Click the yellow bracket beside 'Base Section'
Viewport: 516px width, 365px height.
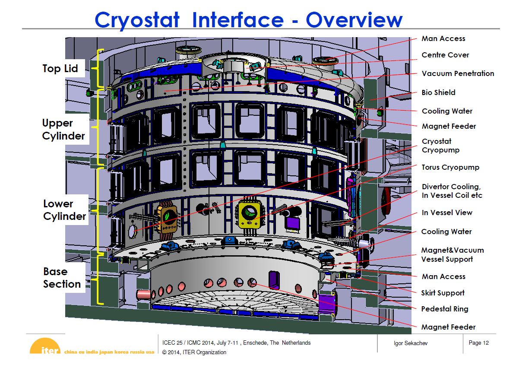tap(98, 280)
